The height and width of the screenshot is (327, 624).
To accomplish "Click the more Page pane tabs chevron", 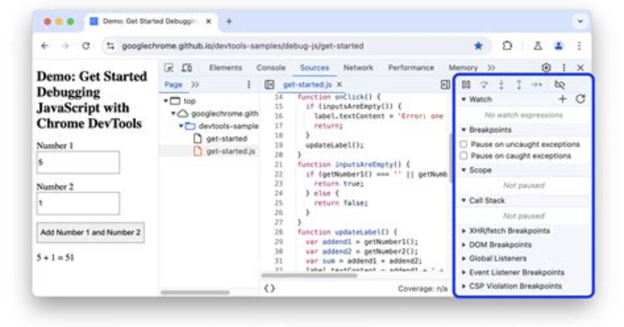I will pos(195,85).
